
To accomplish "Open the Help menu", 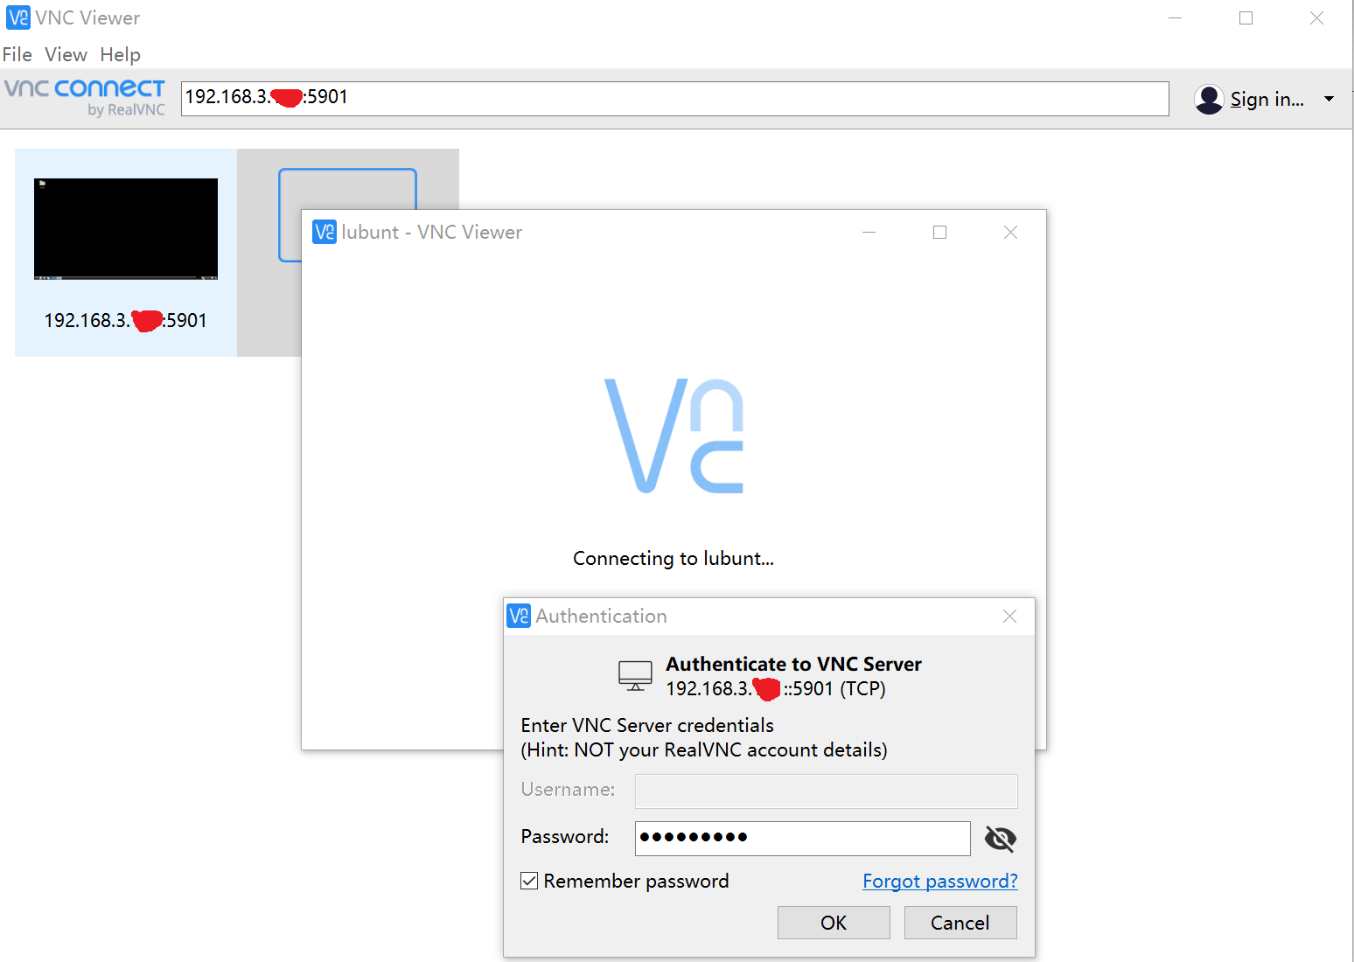I will point(120,54).
